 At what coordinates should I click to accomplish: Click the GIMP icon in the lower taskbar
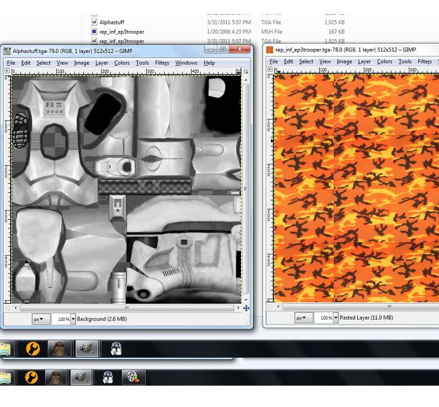(x=81, y=377)
